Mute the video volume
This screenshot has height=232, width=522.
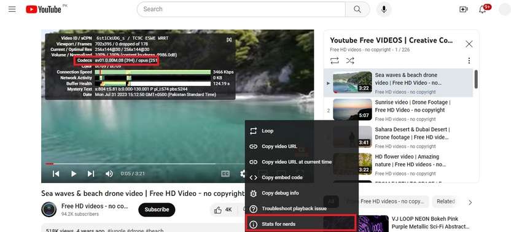point(109,174)
